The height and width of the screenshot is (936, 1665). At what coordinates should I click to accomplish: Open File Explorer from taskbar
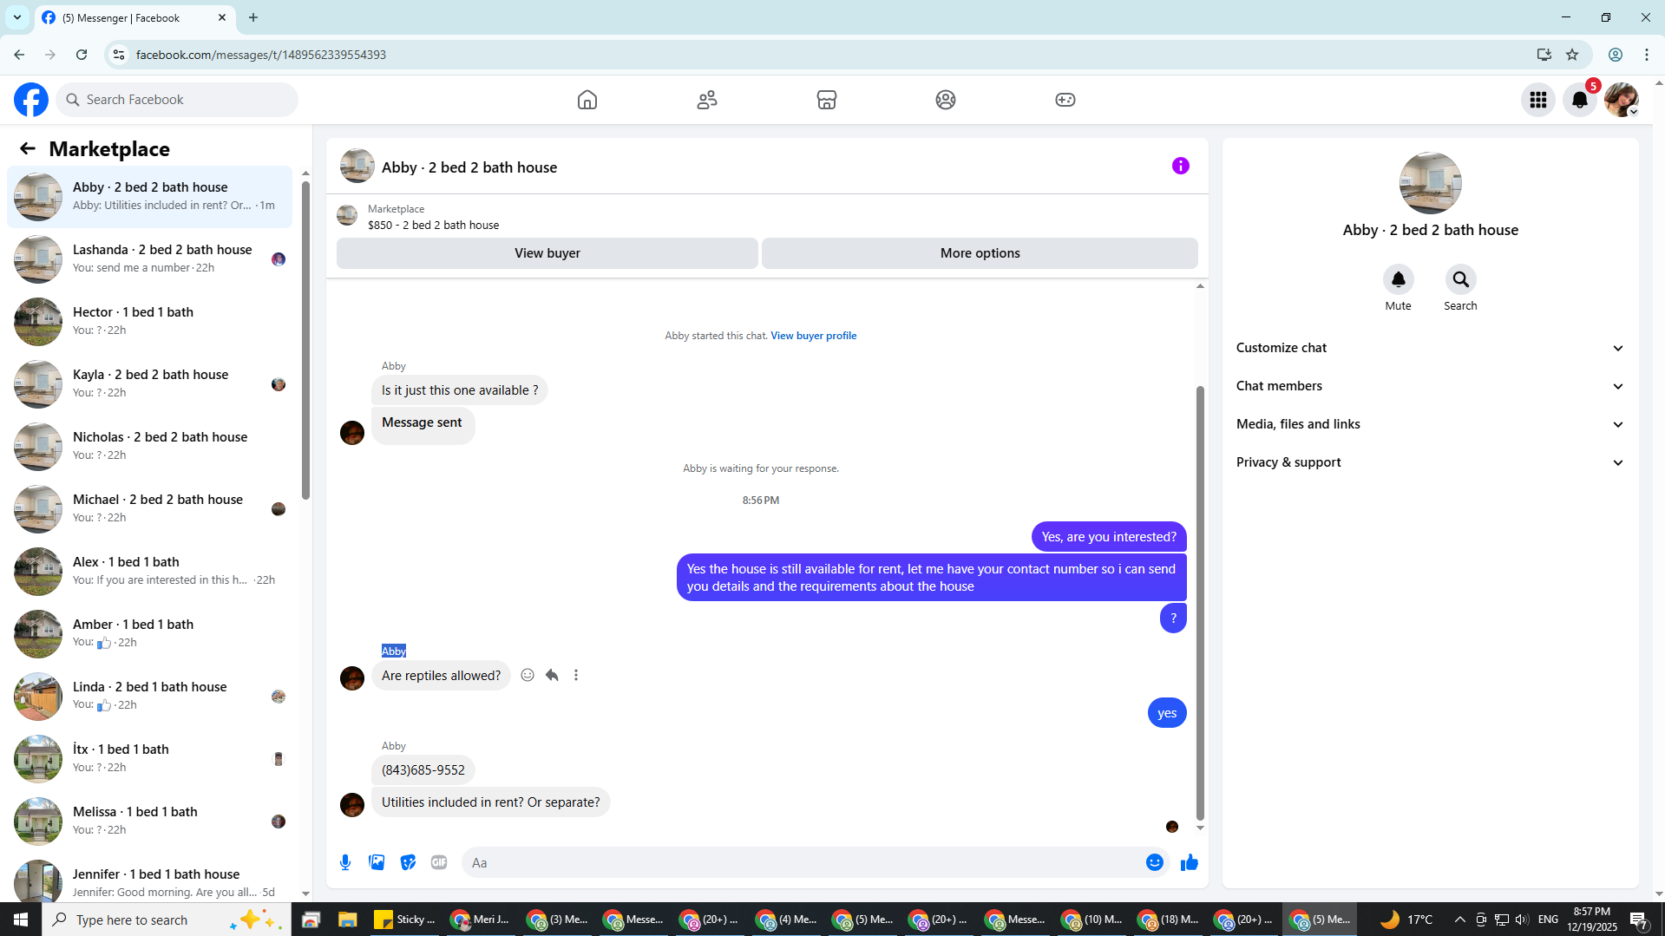click(x=348, y=920)
